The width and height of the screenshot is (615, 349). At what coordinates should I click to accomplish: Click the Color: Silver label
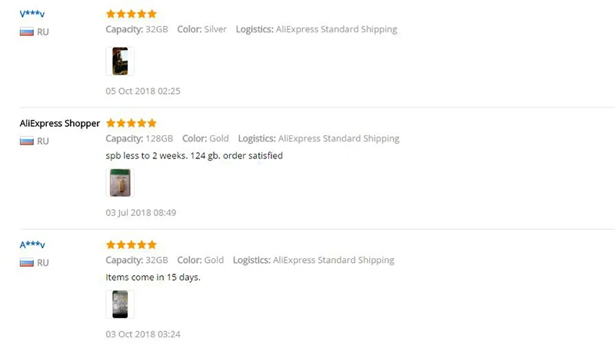tap(201, 29)
